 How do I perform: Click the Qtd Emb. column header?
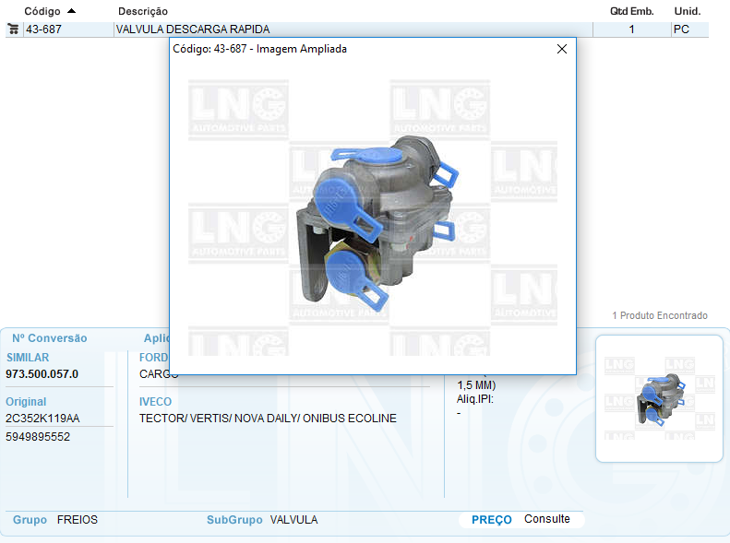tap(631, 11)
